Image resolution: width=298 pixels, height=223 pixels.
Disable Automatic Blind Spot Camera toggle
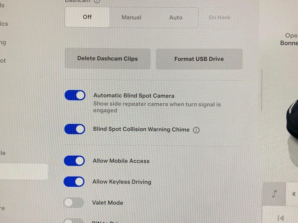75,95
